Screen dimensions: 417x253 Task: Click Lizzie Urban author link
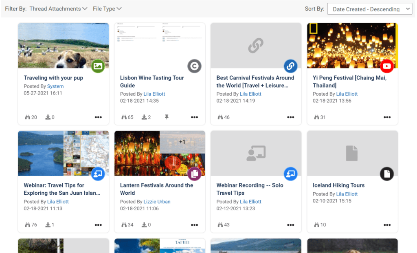coord(157,202)
